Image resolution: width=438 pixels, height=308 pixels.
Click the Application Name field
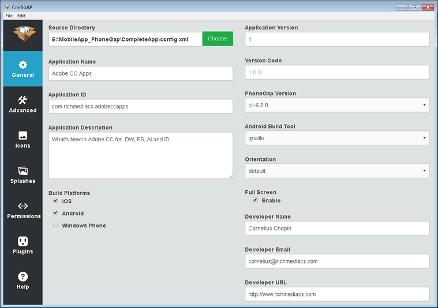coord(141,73)
